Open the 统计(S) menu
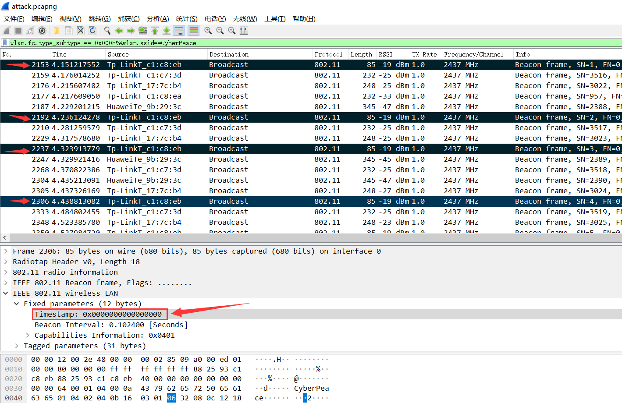Viewport: 622px width, 403px height. (x=186, y=19)
